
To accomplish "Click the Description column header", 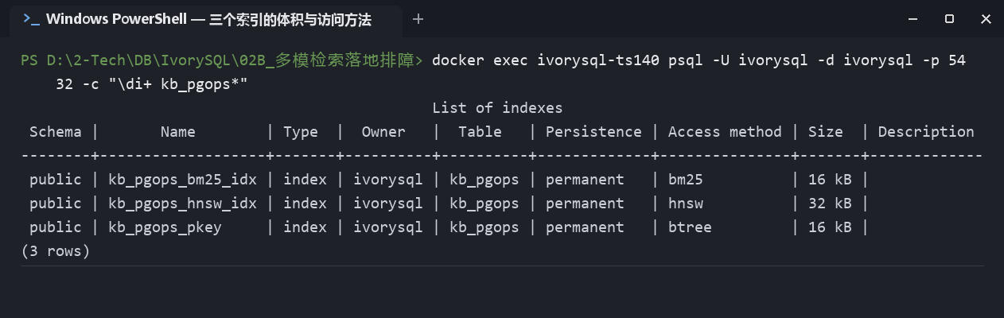I will coord(926,132).
